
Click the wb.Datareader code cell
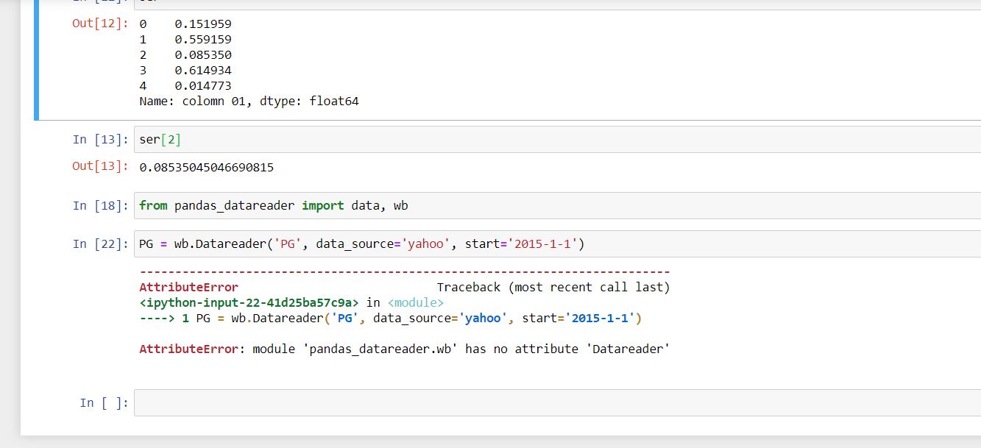coord(557,243)
